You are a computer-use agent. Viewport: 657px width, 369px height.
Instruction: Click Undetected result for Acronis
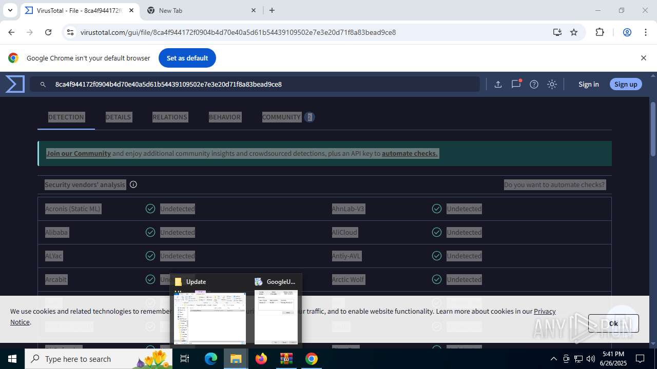point(178,209)
